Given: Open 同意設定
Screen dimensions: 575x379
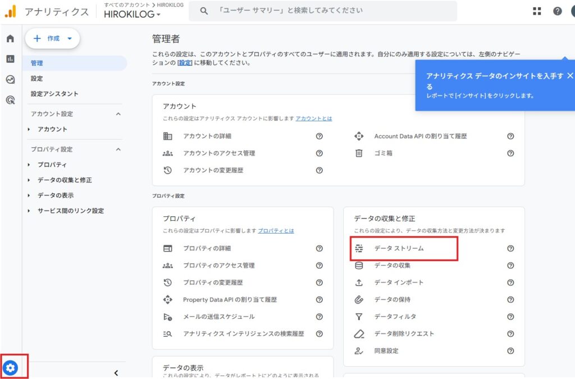Looking at the screenshot, I should pos(386,351).
